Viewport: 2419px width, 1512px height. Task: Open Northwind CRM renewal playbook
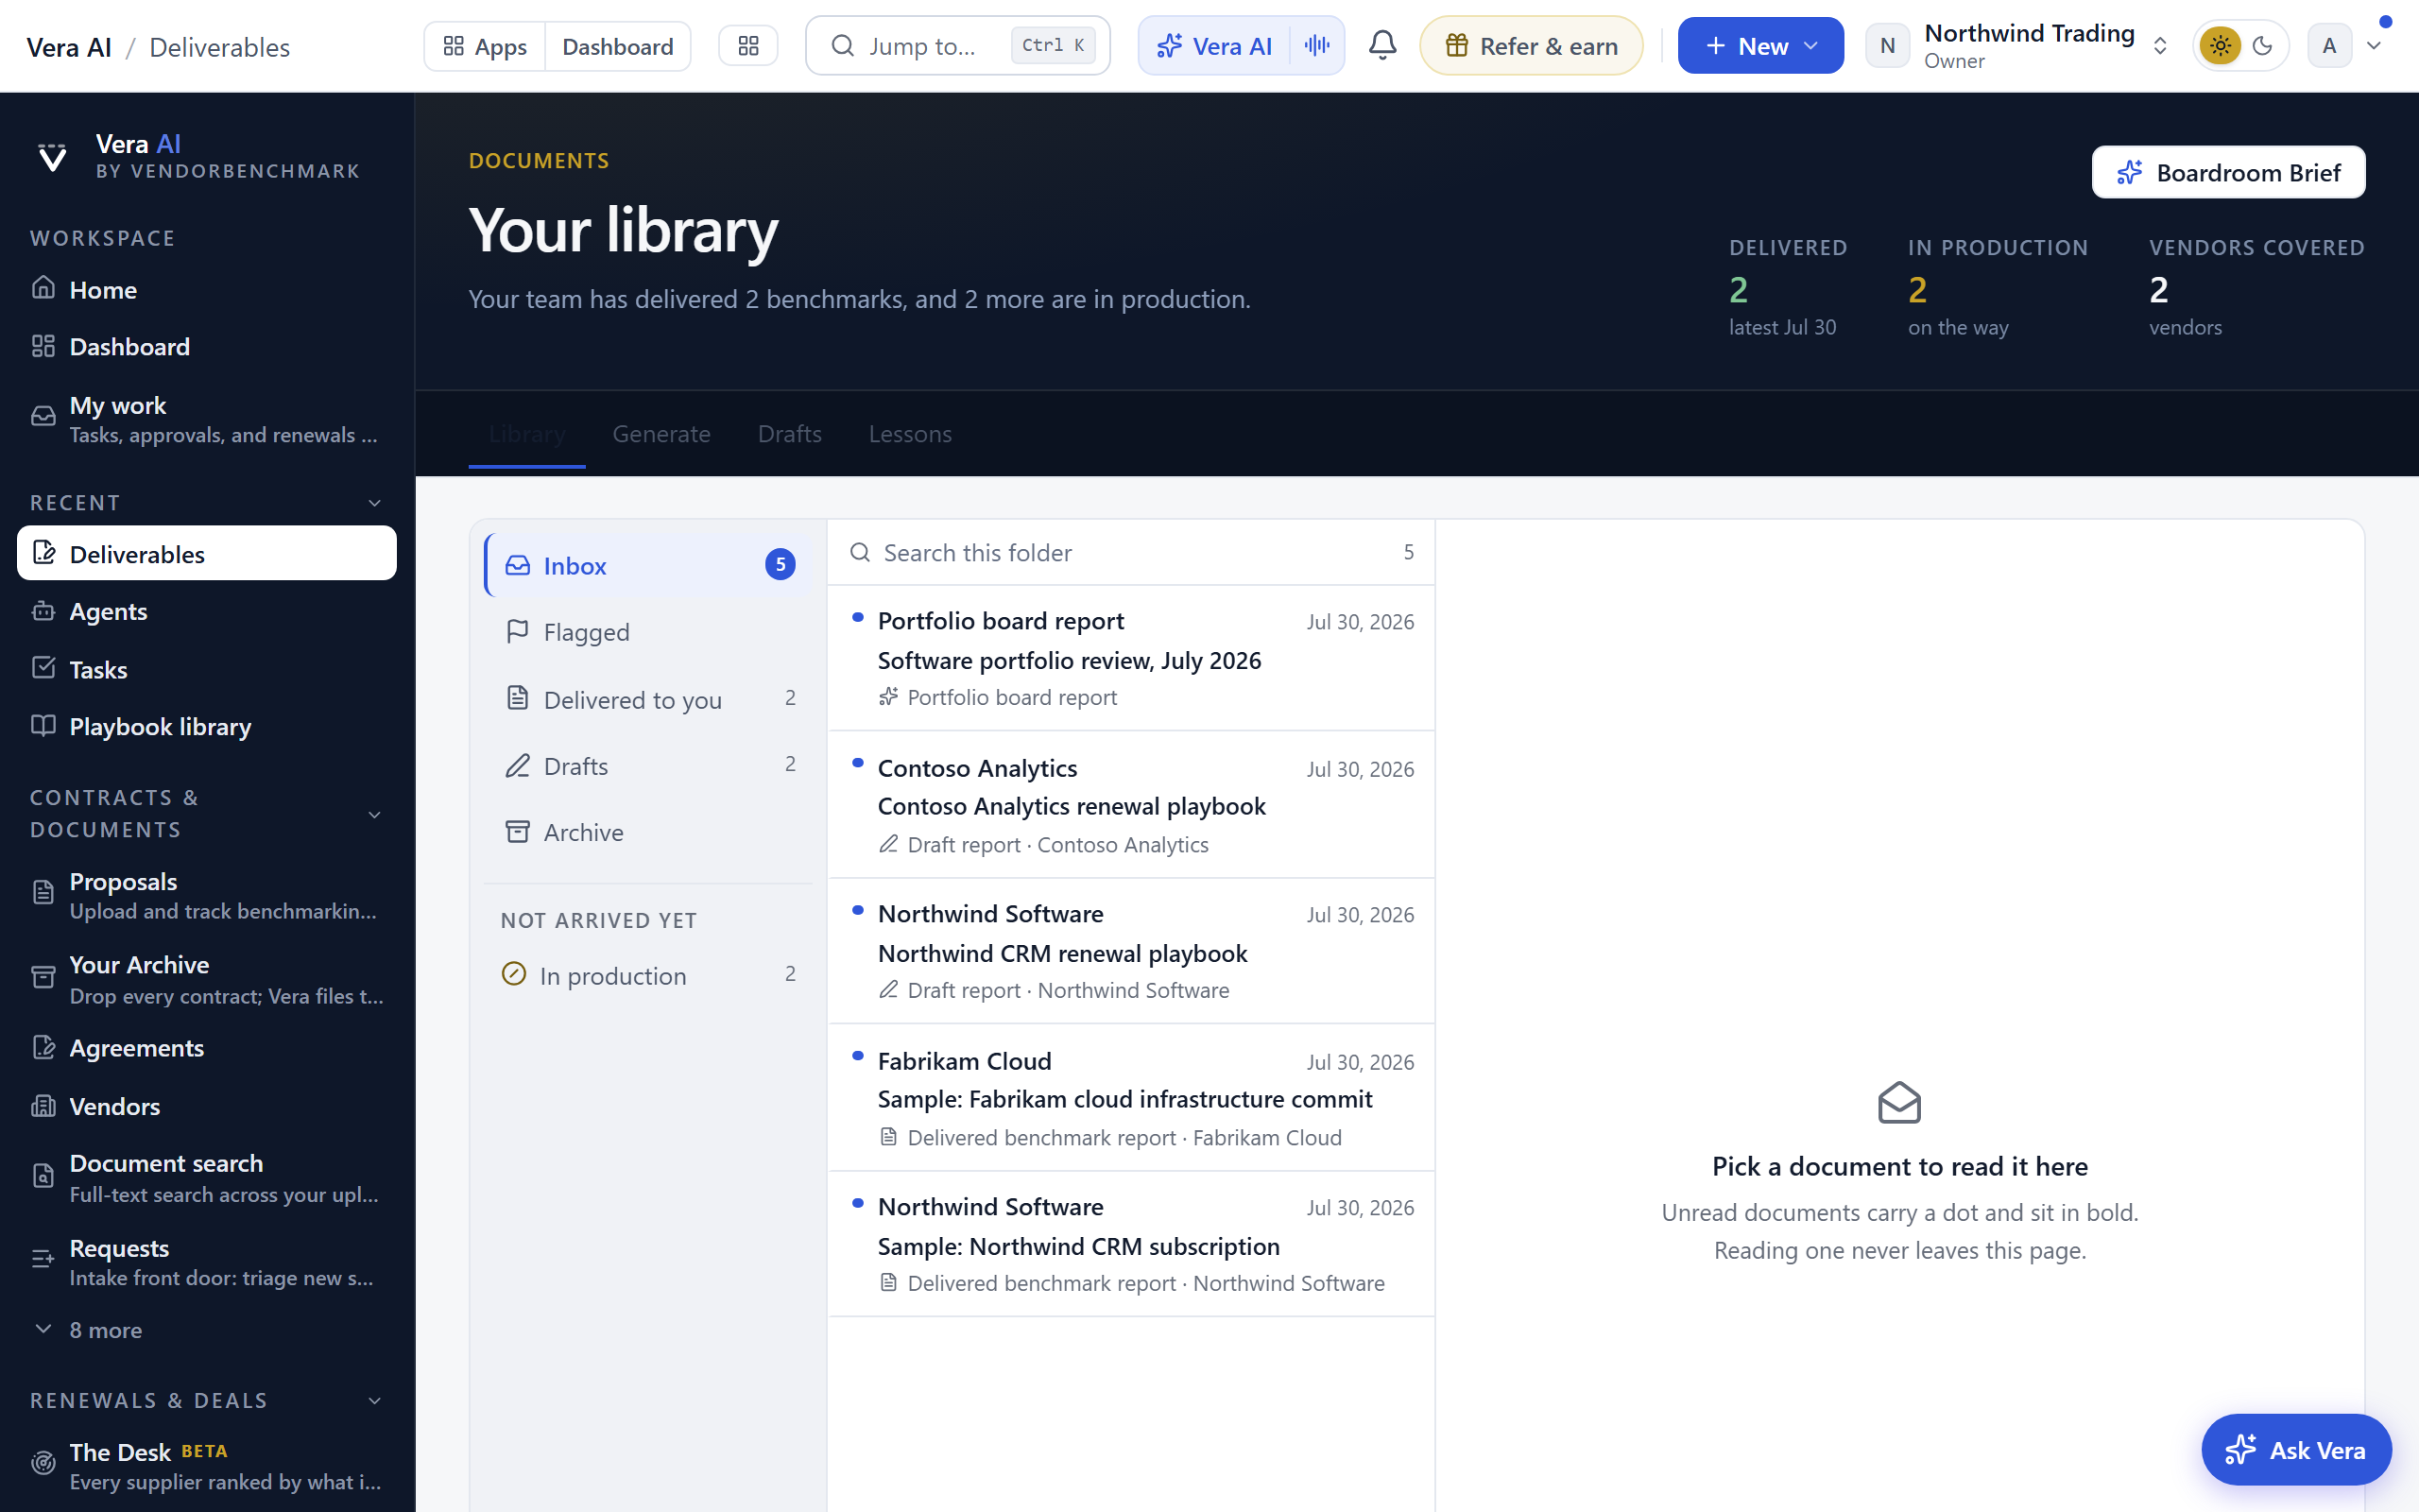(1130, 951)
